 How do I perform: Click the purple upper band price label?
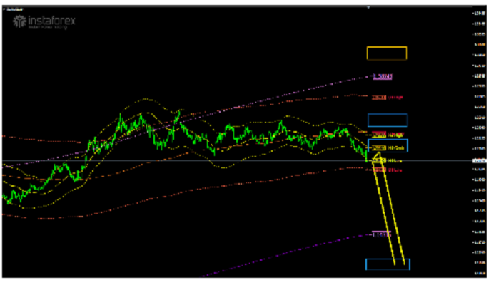tap(383, 76)
